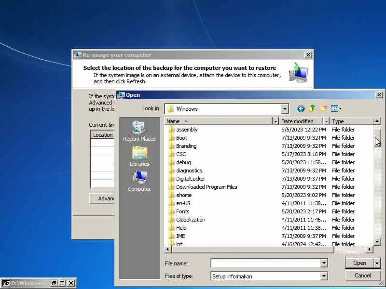Viewport: 386px width, 289px height.
Task: Open the split arrow beside Open button
Action: point(377,263)
